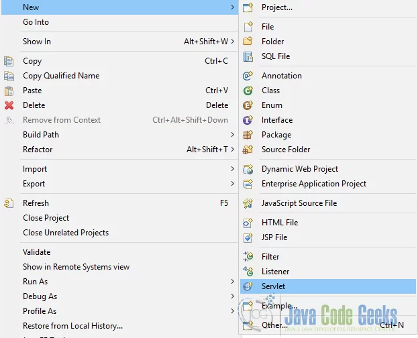Click the Dynamic Web Project icon

click(x=248, y=169)
